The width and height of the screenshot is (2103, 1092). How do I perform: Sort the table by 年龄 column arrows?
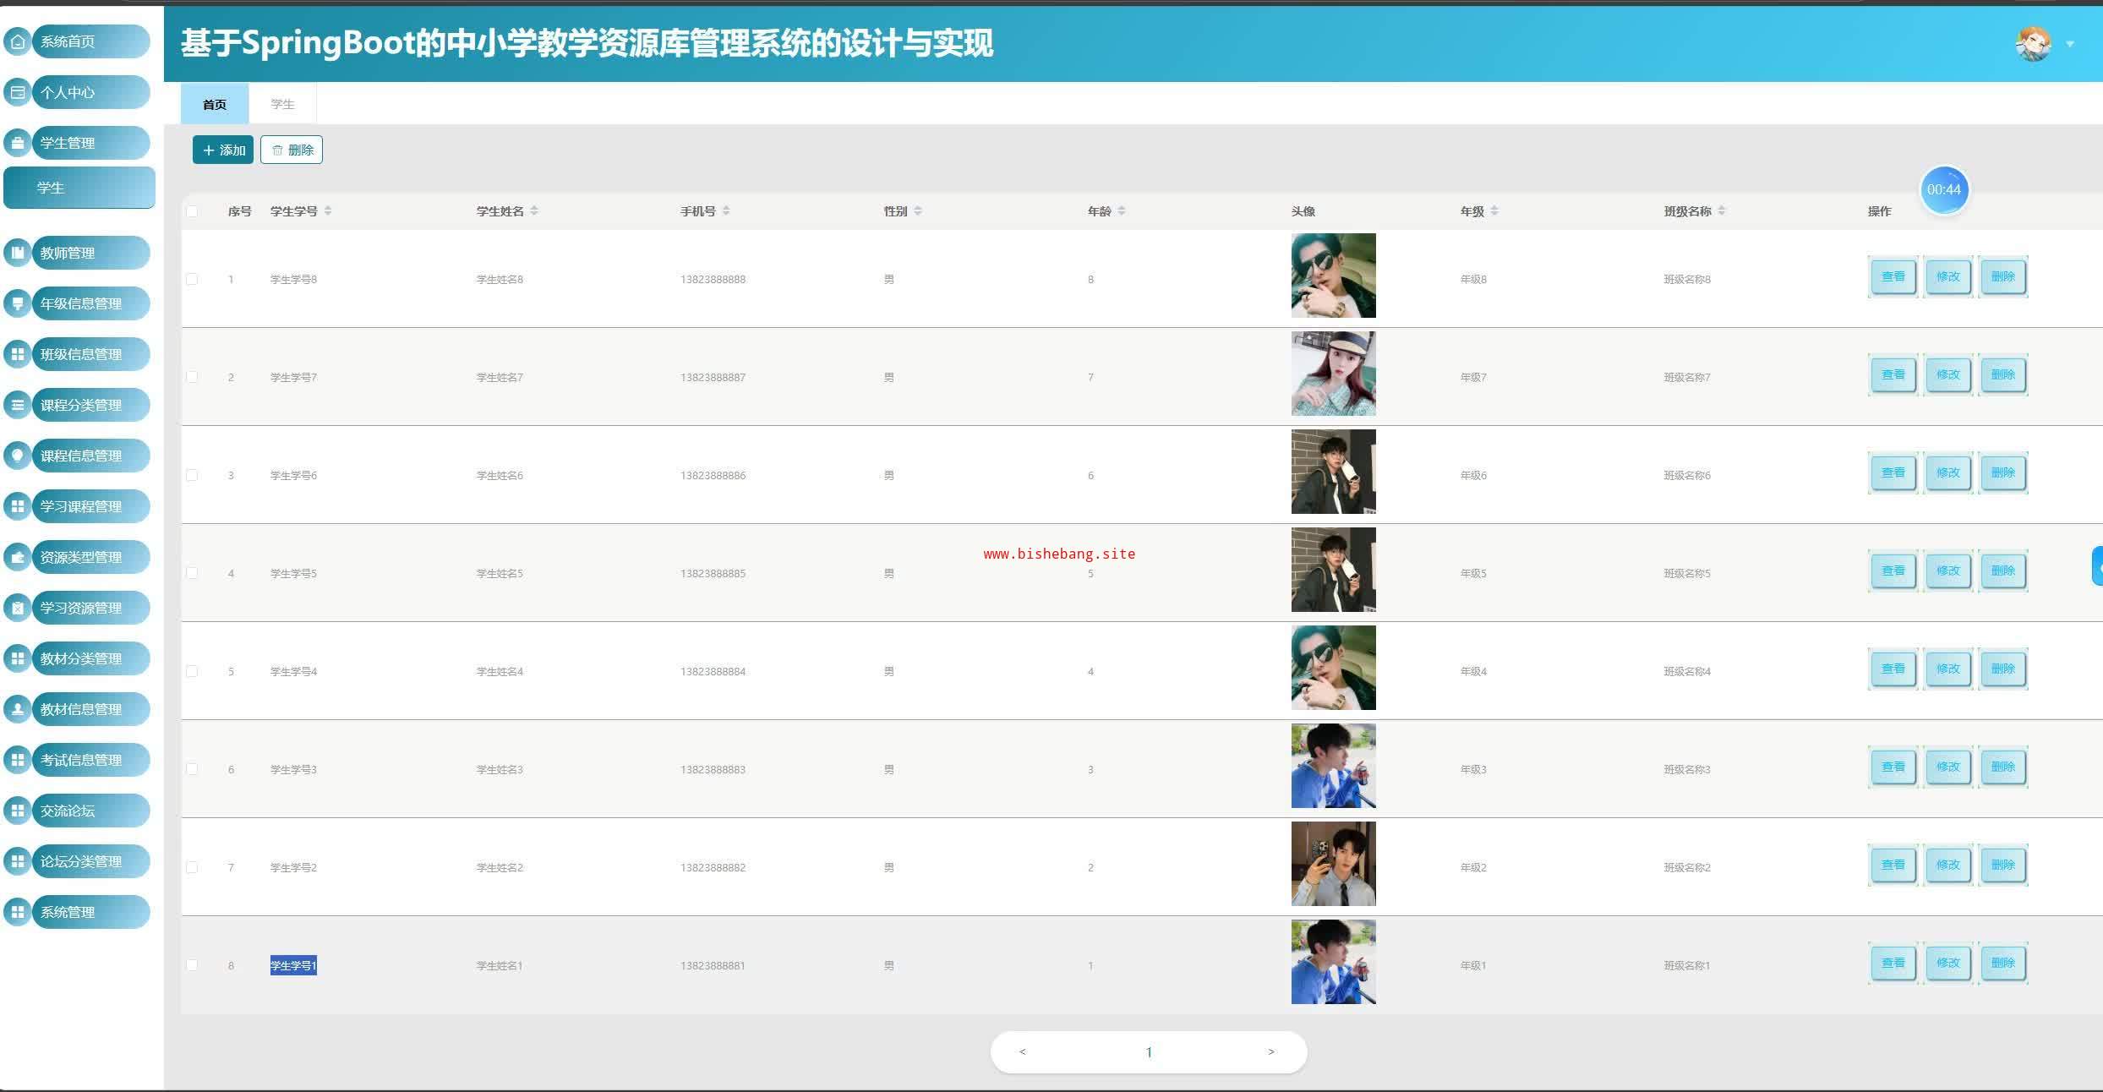point(1122,211)
